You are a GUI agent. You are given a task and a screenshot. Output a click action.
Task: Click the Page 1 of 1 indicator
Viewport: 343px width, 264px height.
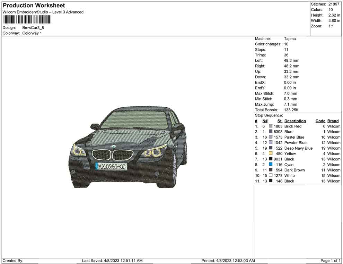(330, 261)
